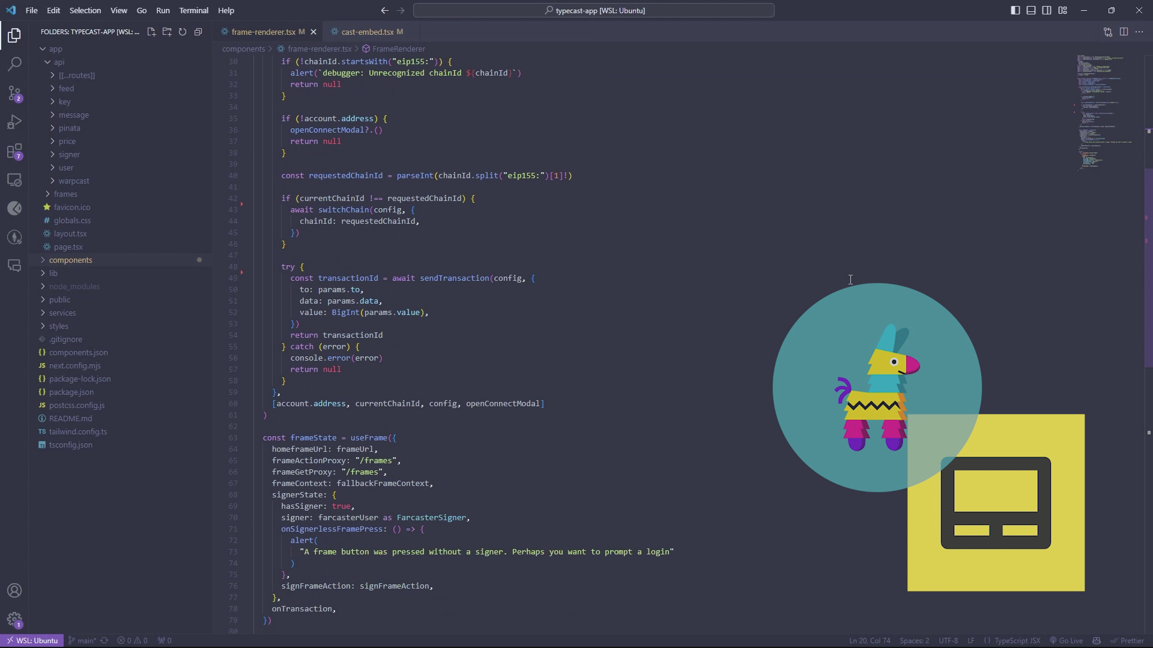The image size is (1153, 648).
Task: Toggle secondary side bar layout icon
Action: [1047, 10]
